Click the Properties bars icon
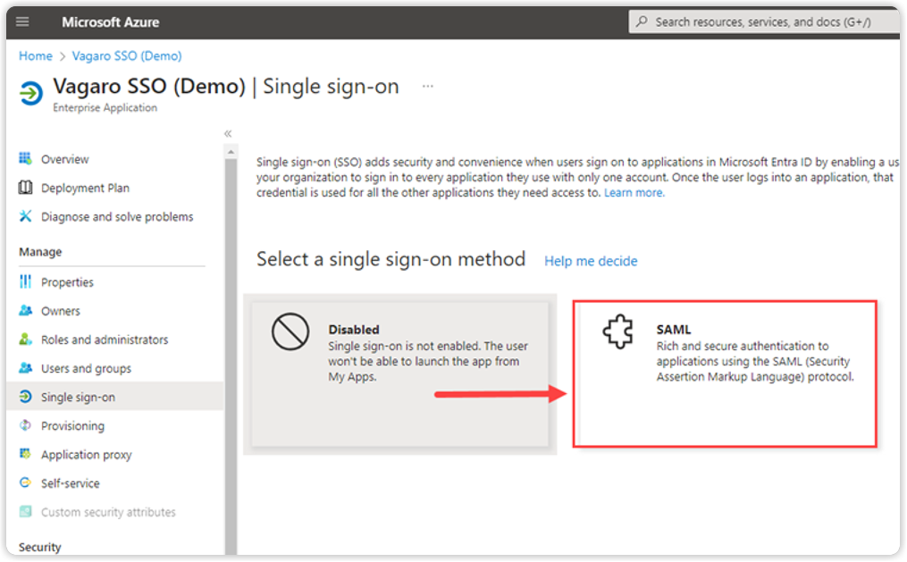The image size is (907, 562). click(25, 281)
